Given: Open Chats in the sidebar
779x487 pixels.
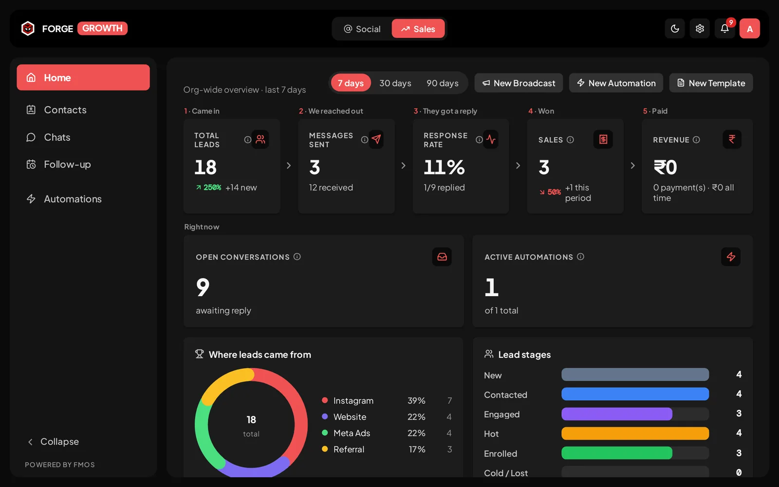Looking at the screenshot, I should pos(83,137).
